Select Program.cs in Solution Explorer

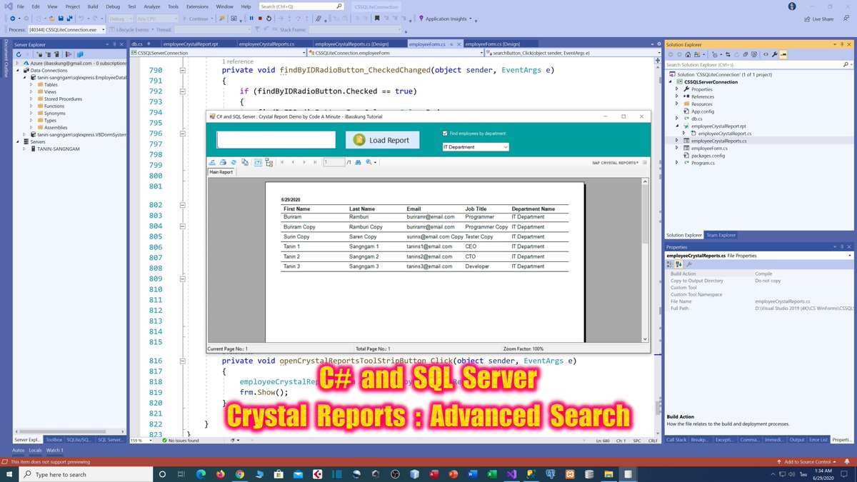[x=703, y=163]
